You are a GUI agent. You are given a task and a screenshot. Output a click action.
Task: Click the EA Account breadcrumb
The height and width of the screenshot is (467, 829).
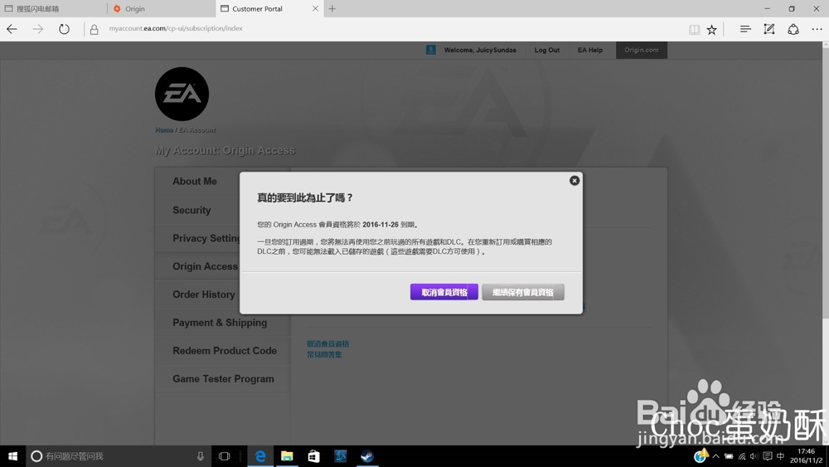pos(197,130)
